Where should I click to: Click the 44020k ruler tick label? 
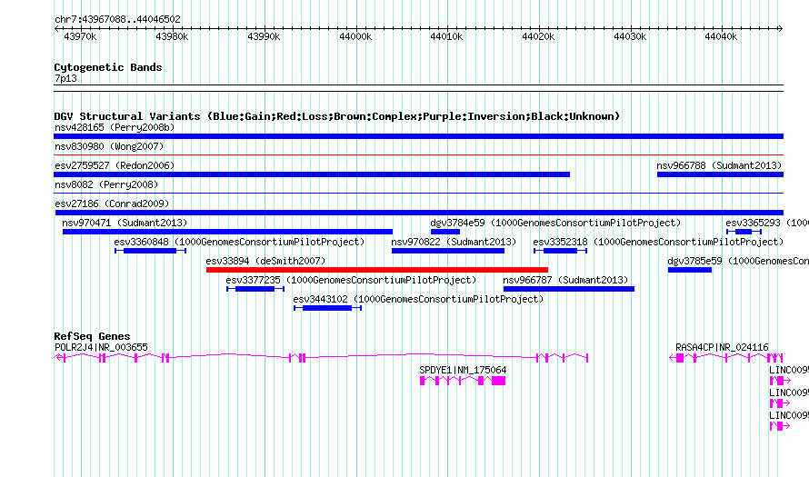click(538, 36)
